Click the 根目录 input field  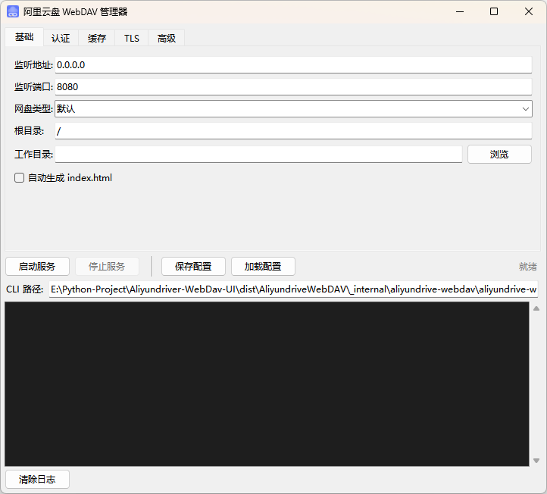293,131
